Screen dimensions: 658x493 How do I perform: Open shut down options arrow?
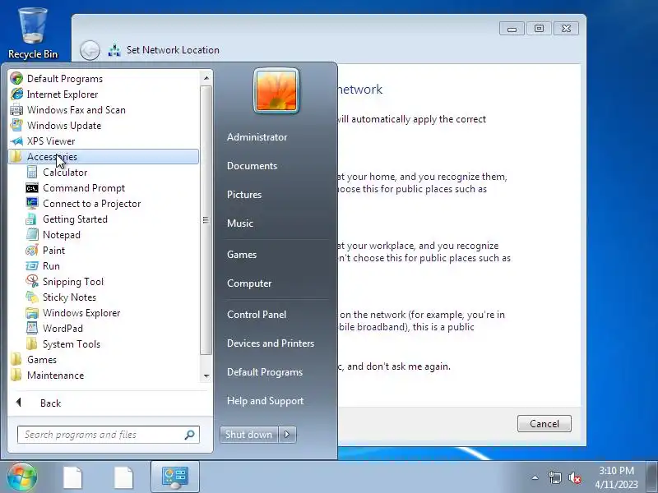click(x=287, y=435)
